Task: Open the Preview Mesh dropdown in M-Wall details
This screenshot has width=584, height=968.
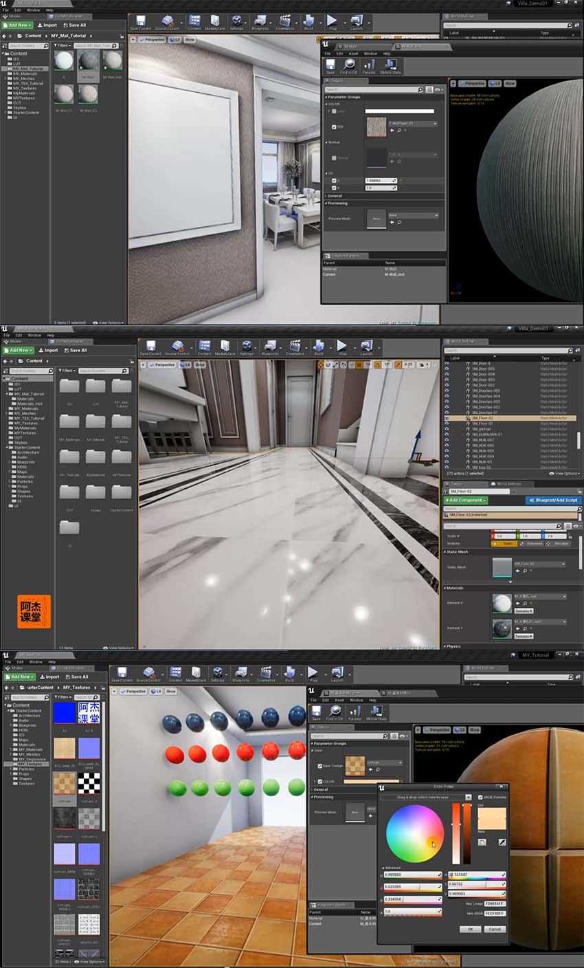Action: click(x=413, y=215)
